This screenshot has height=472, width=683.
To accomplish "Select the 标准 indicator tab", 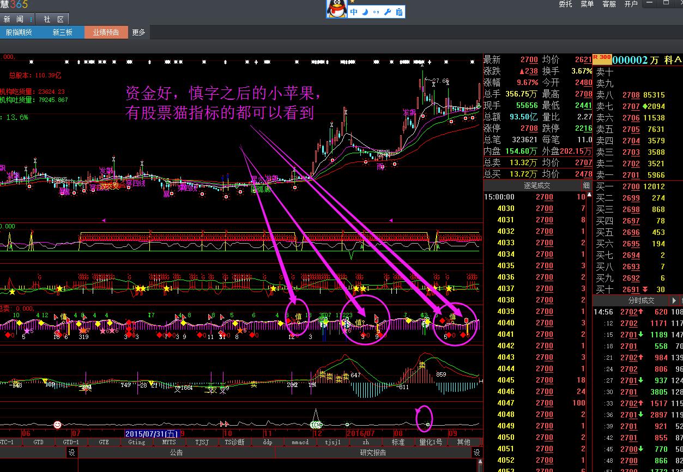I will coord(398,442).
